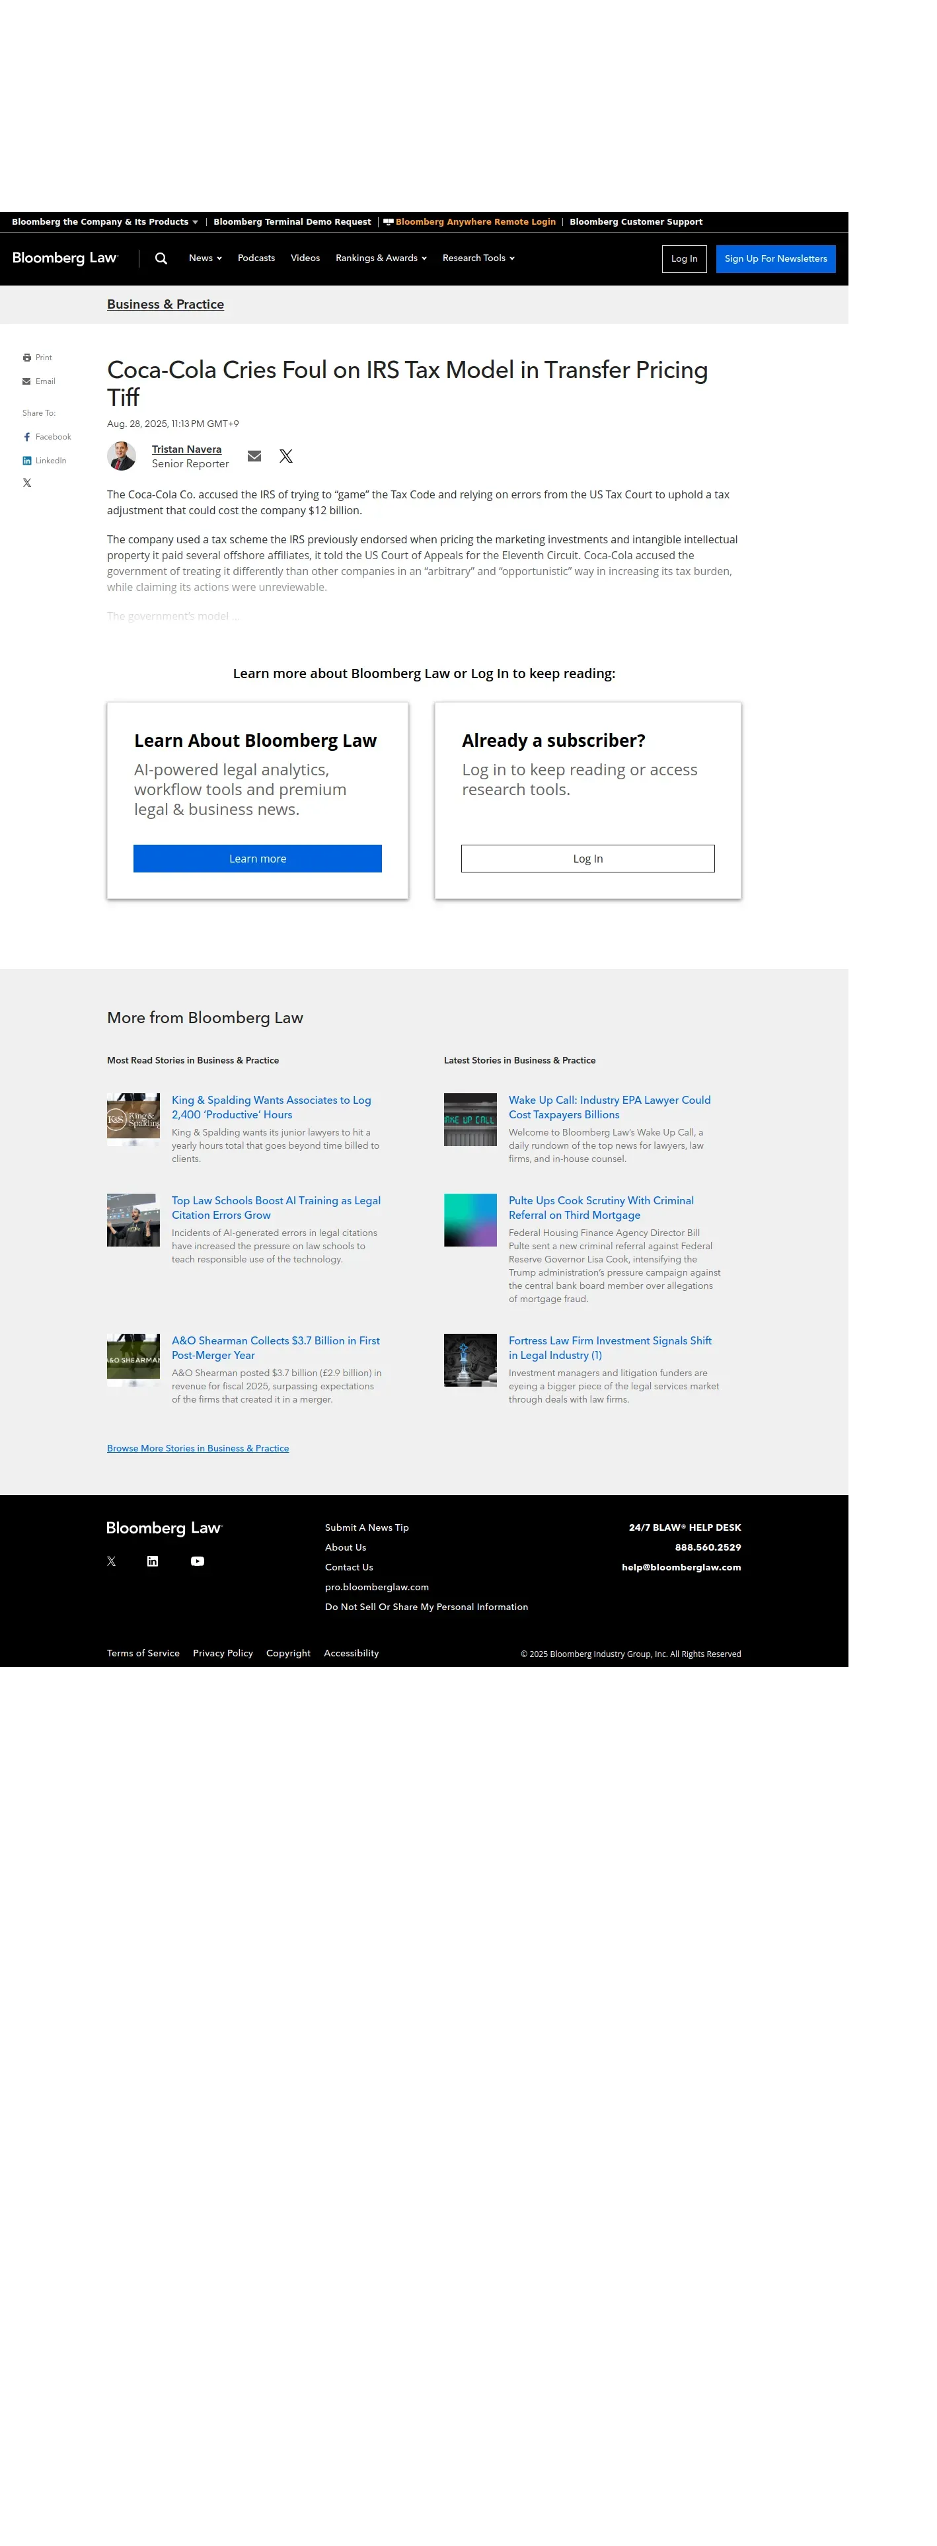Screen dimensions: 937x2546
Task: Click the article headline text
Action: pos(407,383)
